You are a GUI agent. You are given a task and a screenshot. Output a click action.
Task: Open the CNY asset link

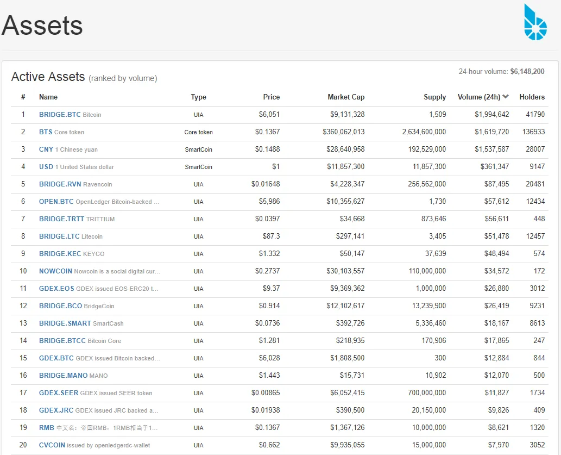46,149
